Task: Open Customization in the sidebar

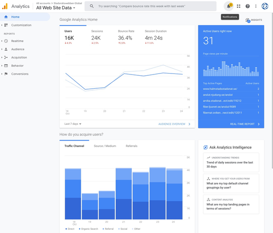Action: tap(25, 25)
